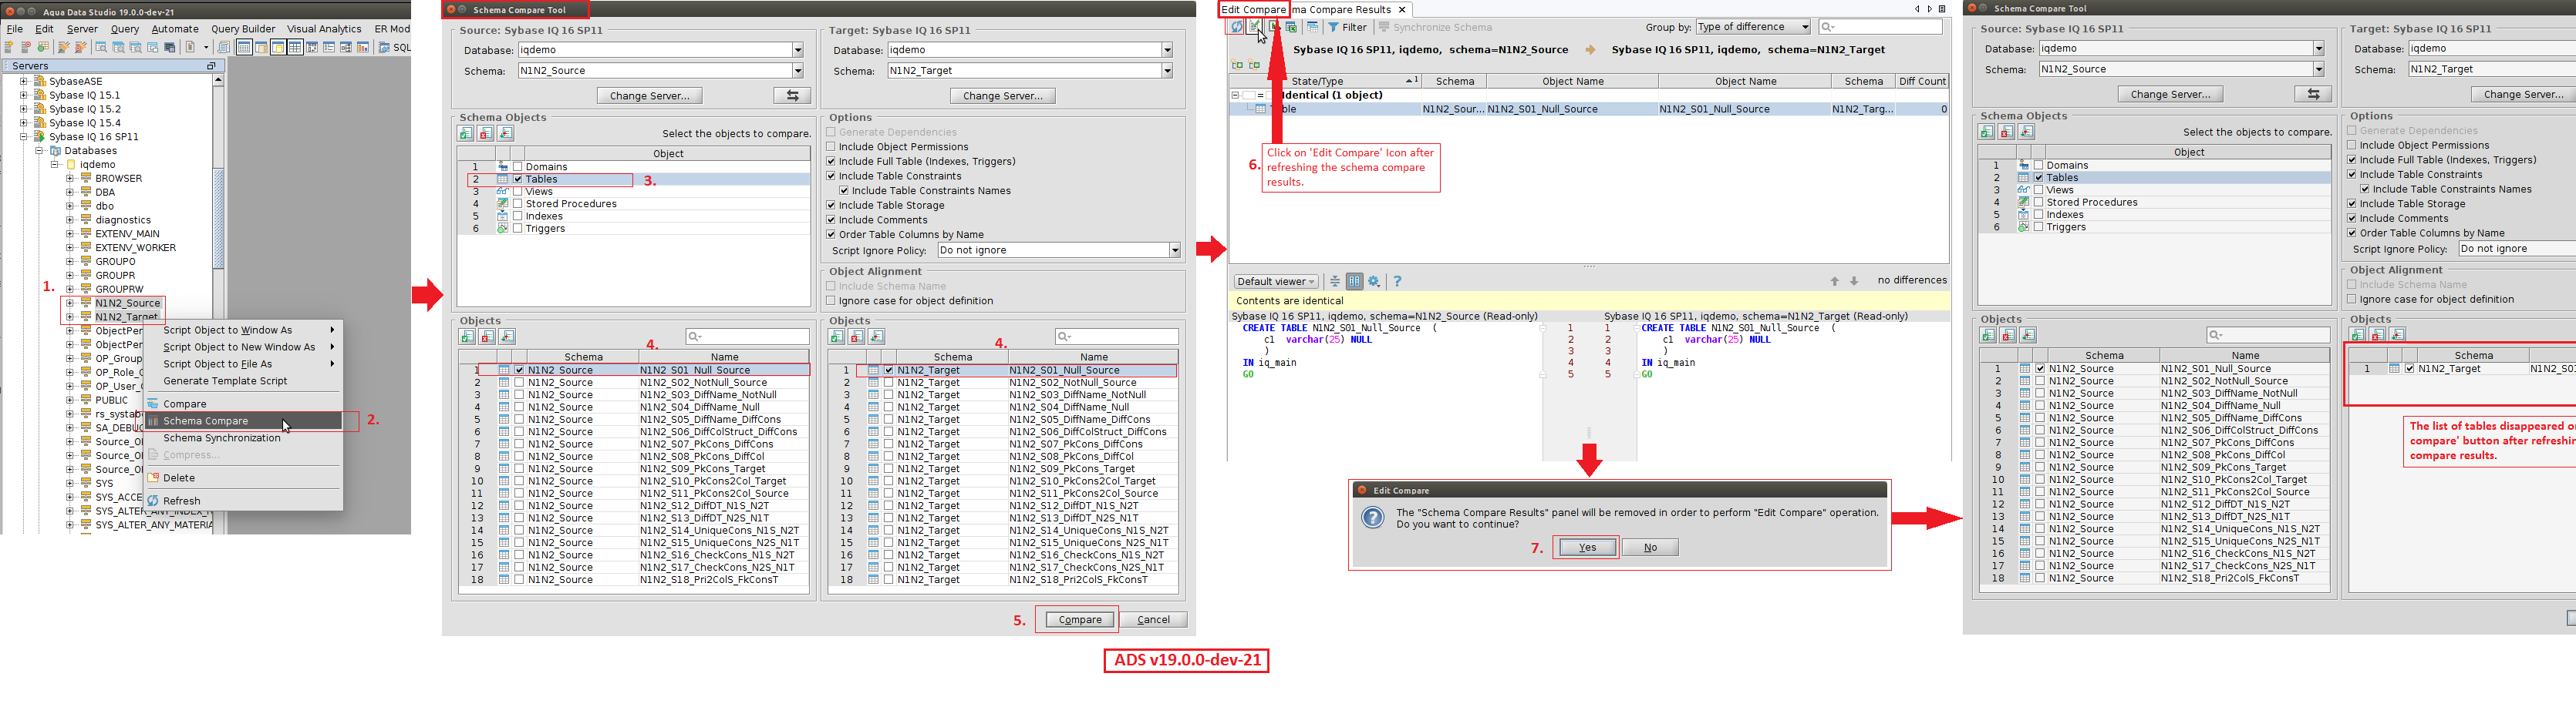Click the Edit Compare icon in results toolbar

coord(1255,27)
